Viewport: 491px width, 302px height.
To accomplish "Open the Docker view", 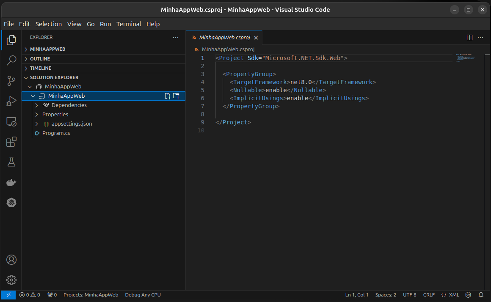I will click(11, 182).
